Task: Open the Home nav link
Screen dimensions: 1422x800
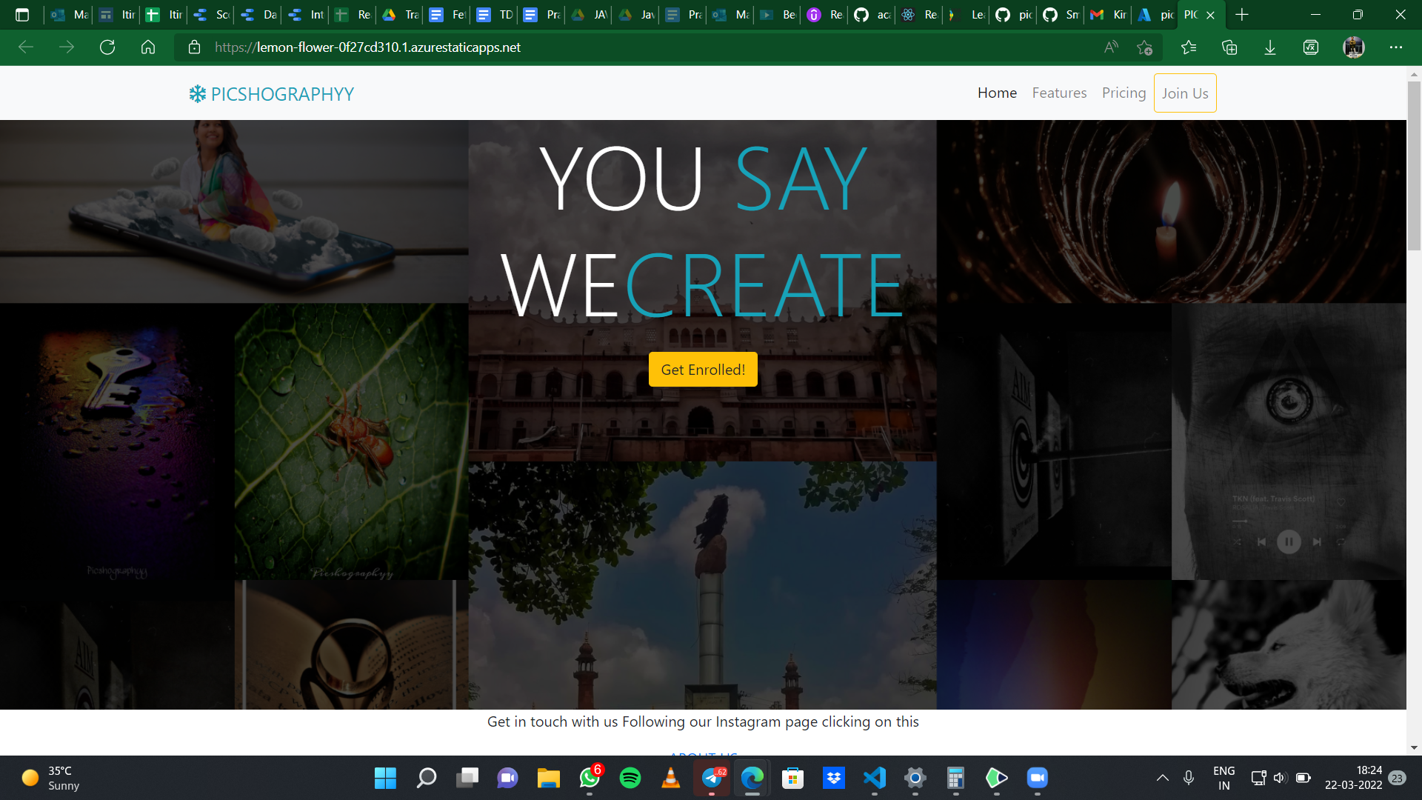Action: pos(997,93)
